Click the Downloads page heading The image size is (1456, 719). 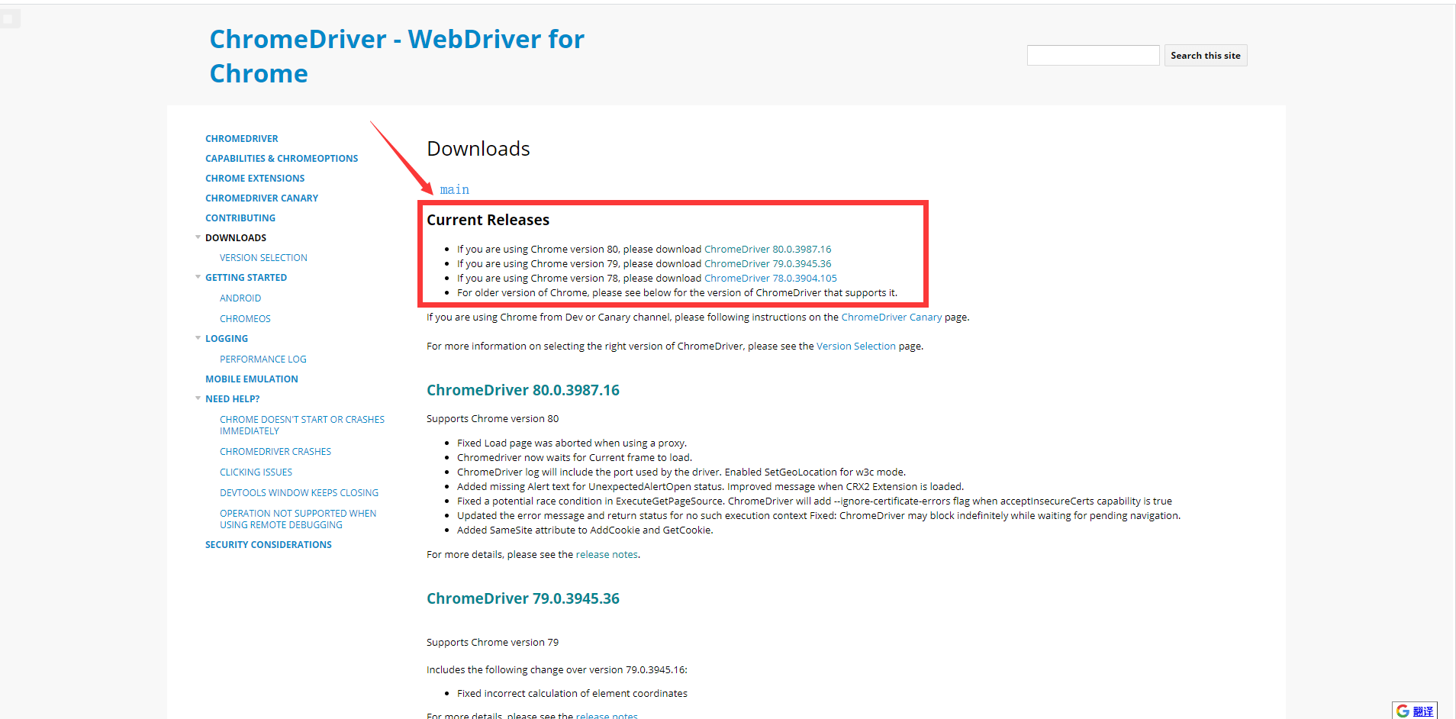click(478, 149)
